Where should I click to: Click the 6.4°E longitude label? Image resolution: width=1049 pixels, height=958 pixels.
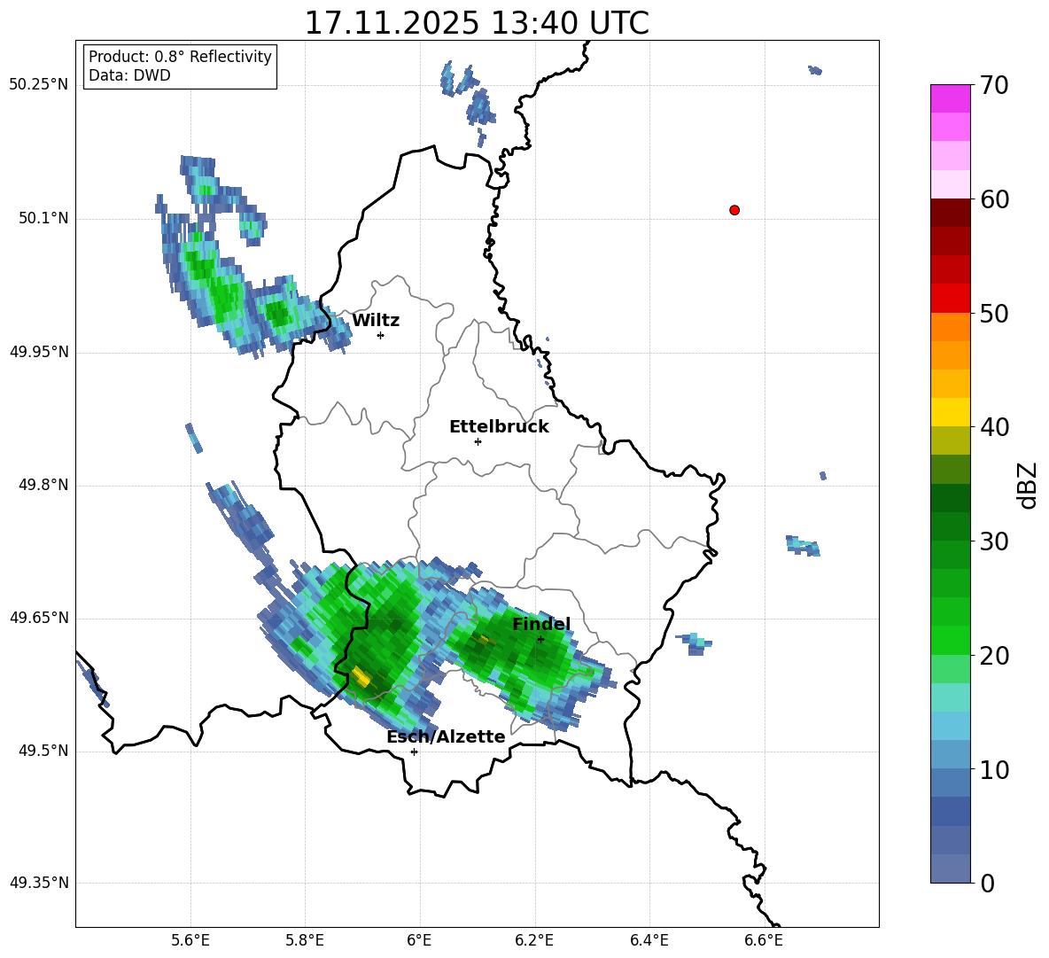click(649, 940)
